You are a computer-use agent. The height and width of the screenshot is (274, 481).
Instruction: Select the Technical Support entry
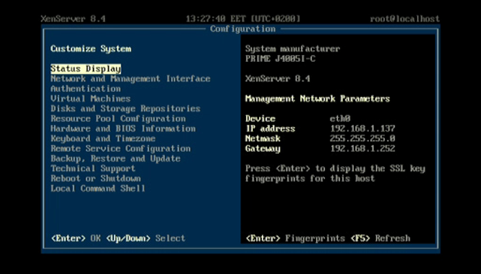93,168
